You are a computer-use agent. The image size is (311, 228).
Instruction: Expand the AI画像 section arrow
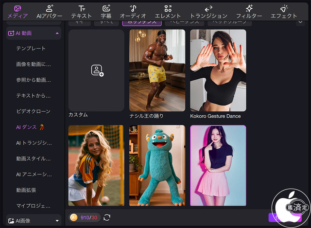57,221
